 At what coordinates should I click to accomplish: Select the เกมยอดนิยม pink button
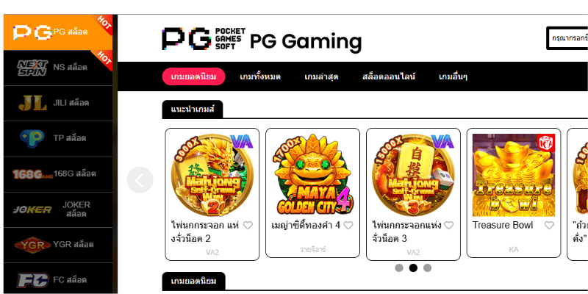(x=193, y=76)
